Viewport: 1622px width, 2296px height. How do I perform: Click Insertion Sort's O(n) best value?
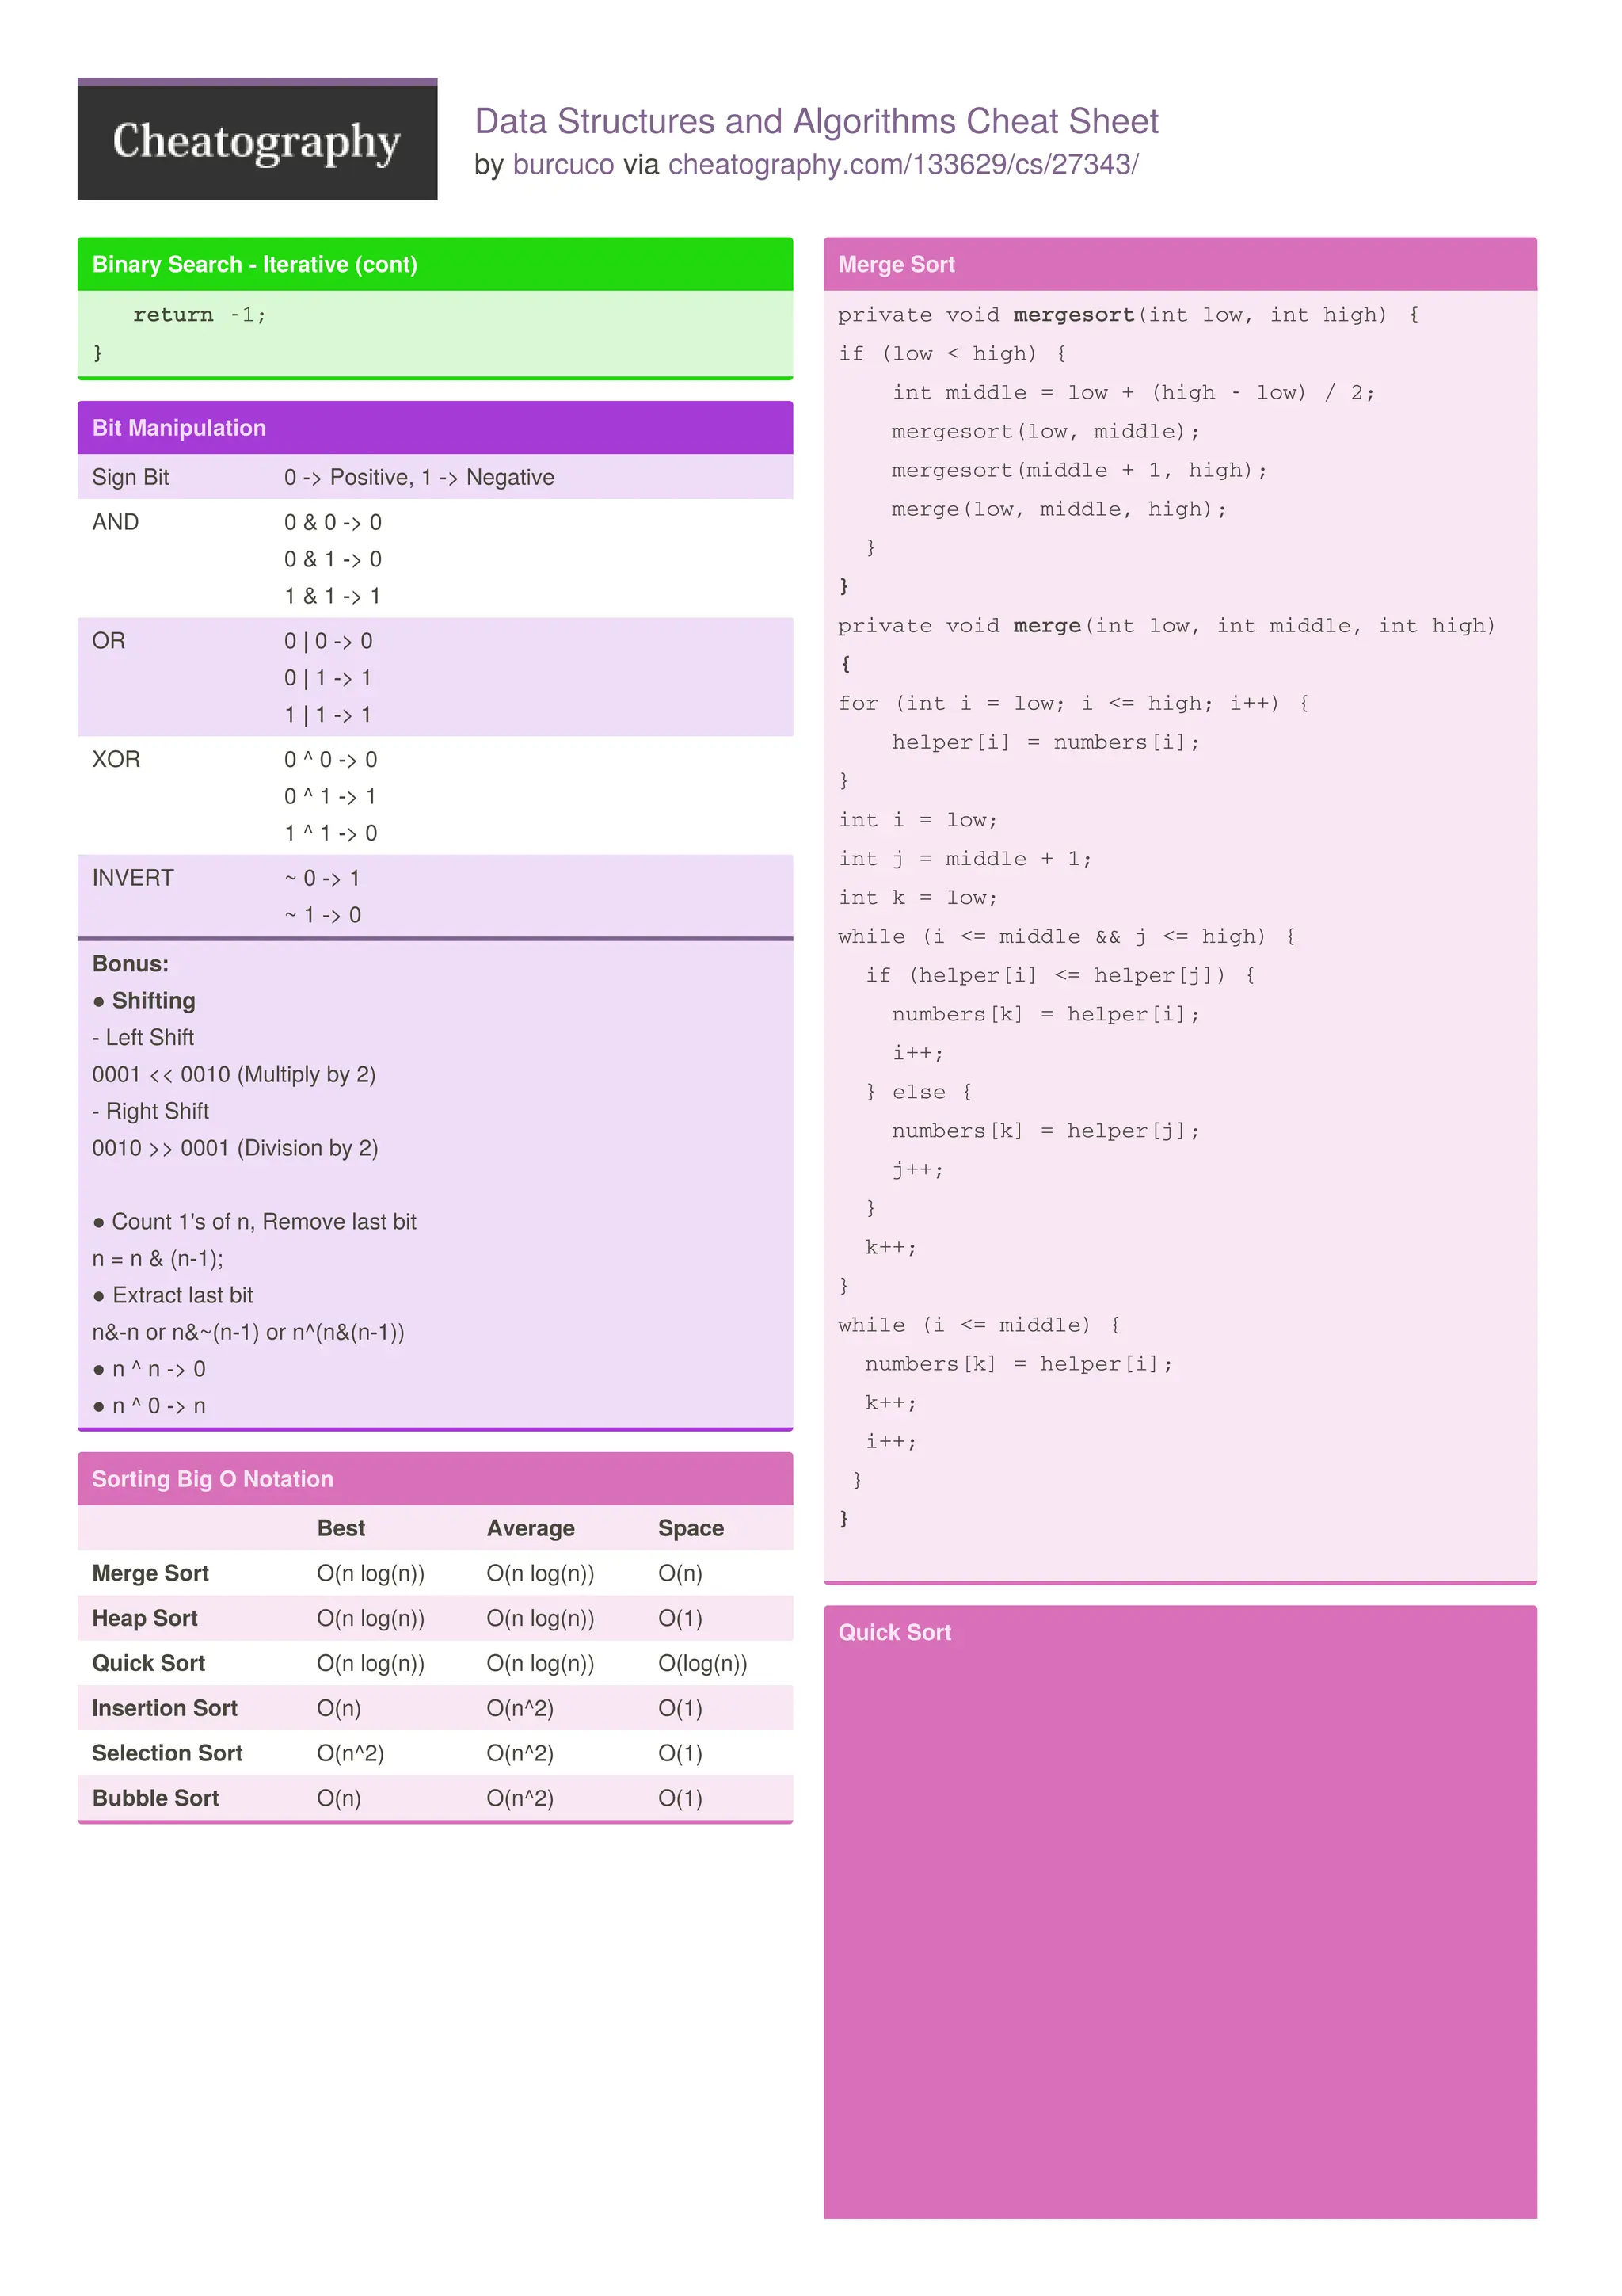click(339, 1708)
